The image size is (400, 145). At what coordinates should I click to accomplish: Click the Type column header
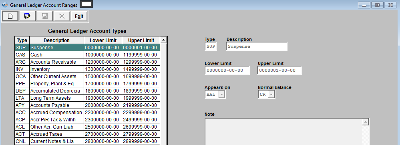coord(22,40)
